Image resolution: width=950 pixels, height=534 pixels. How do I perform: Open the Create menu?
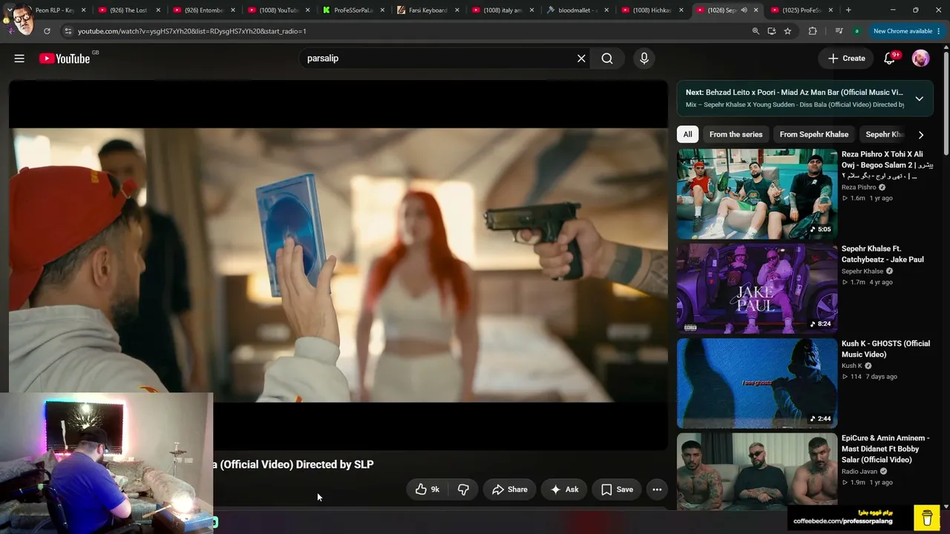coord(846,59)
